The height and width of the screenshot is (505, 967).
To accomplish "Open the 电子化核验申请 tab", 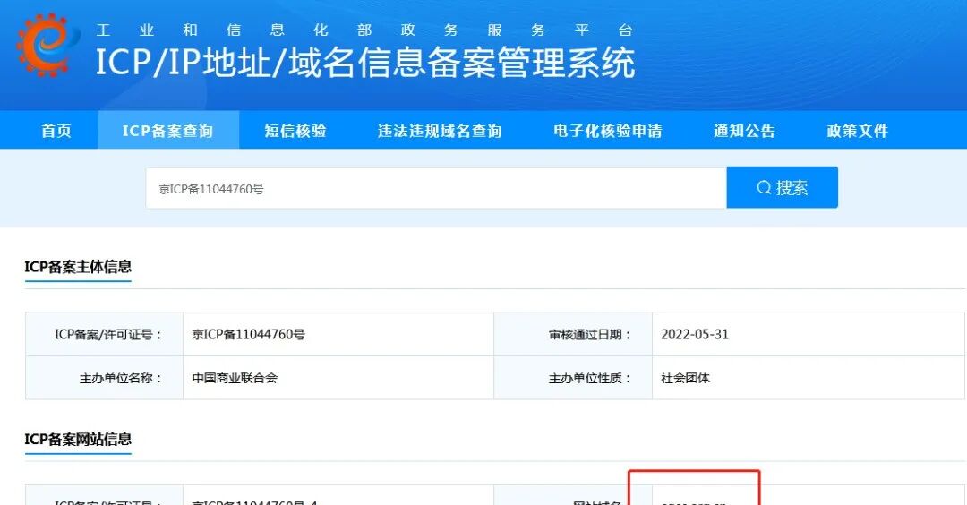I will pyautogui.click(x=607, y=131).
